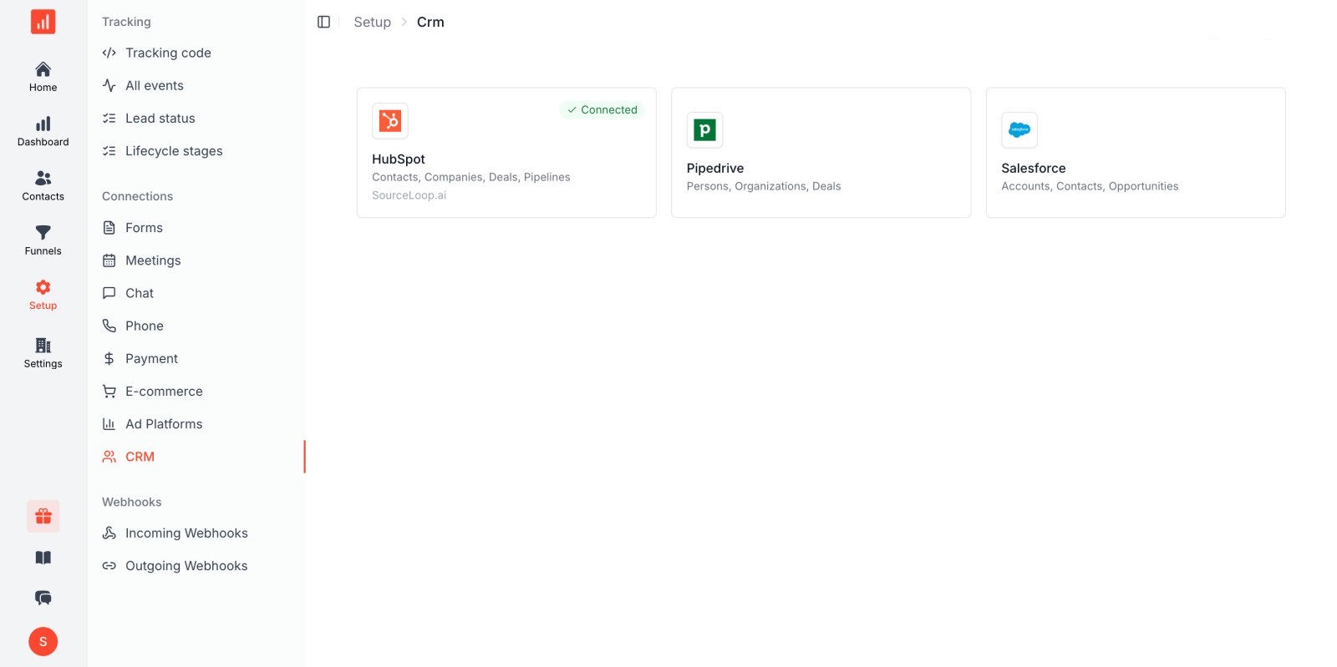Click the Pipedrive logo icon
Screen dimensions: 1337x667
704,130
